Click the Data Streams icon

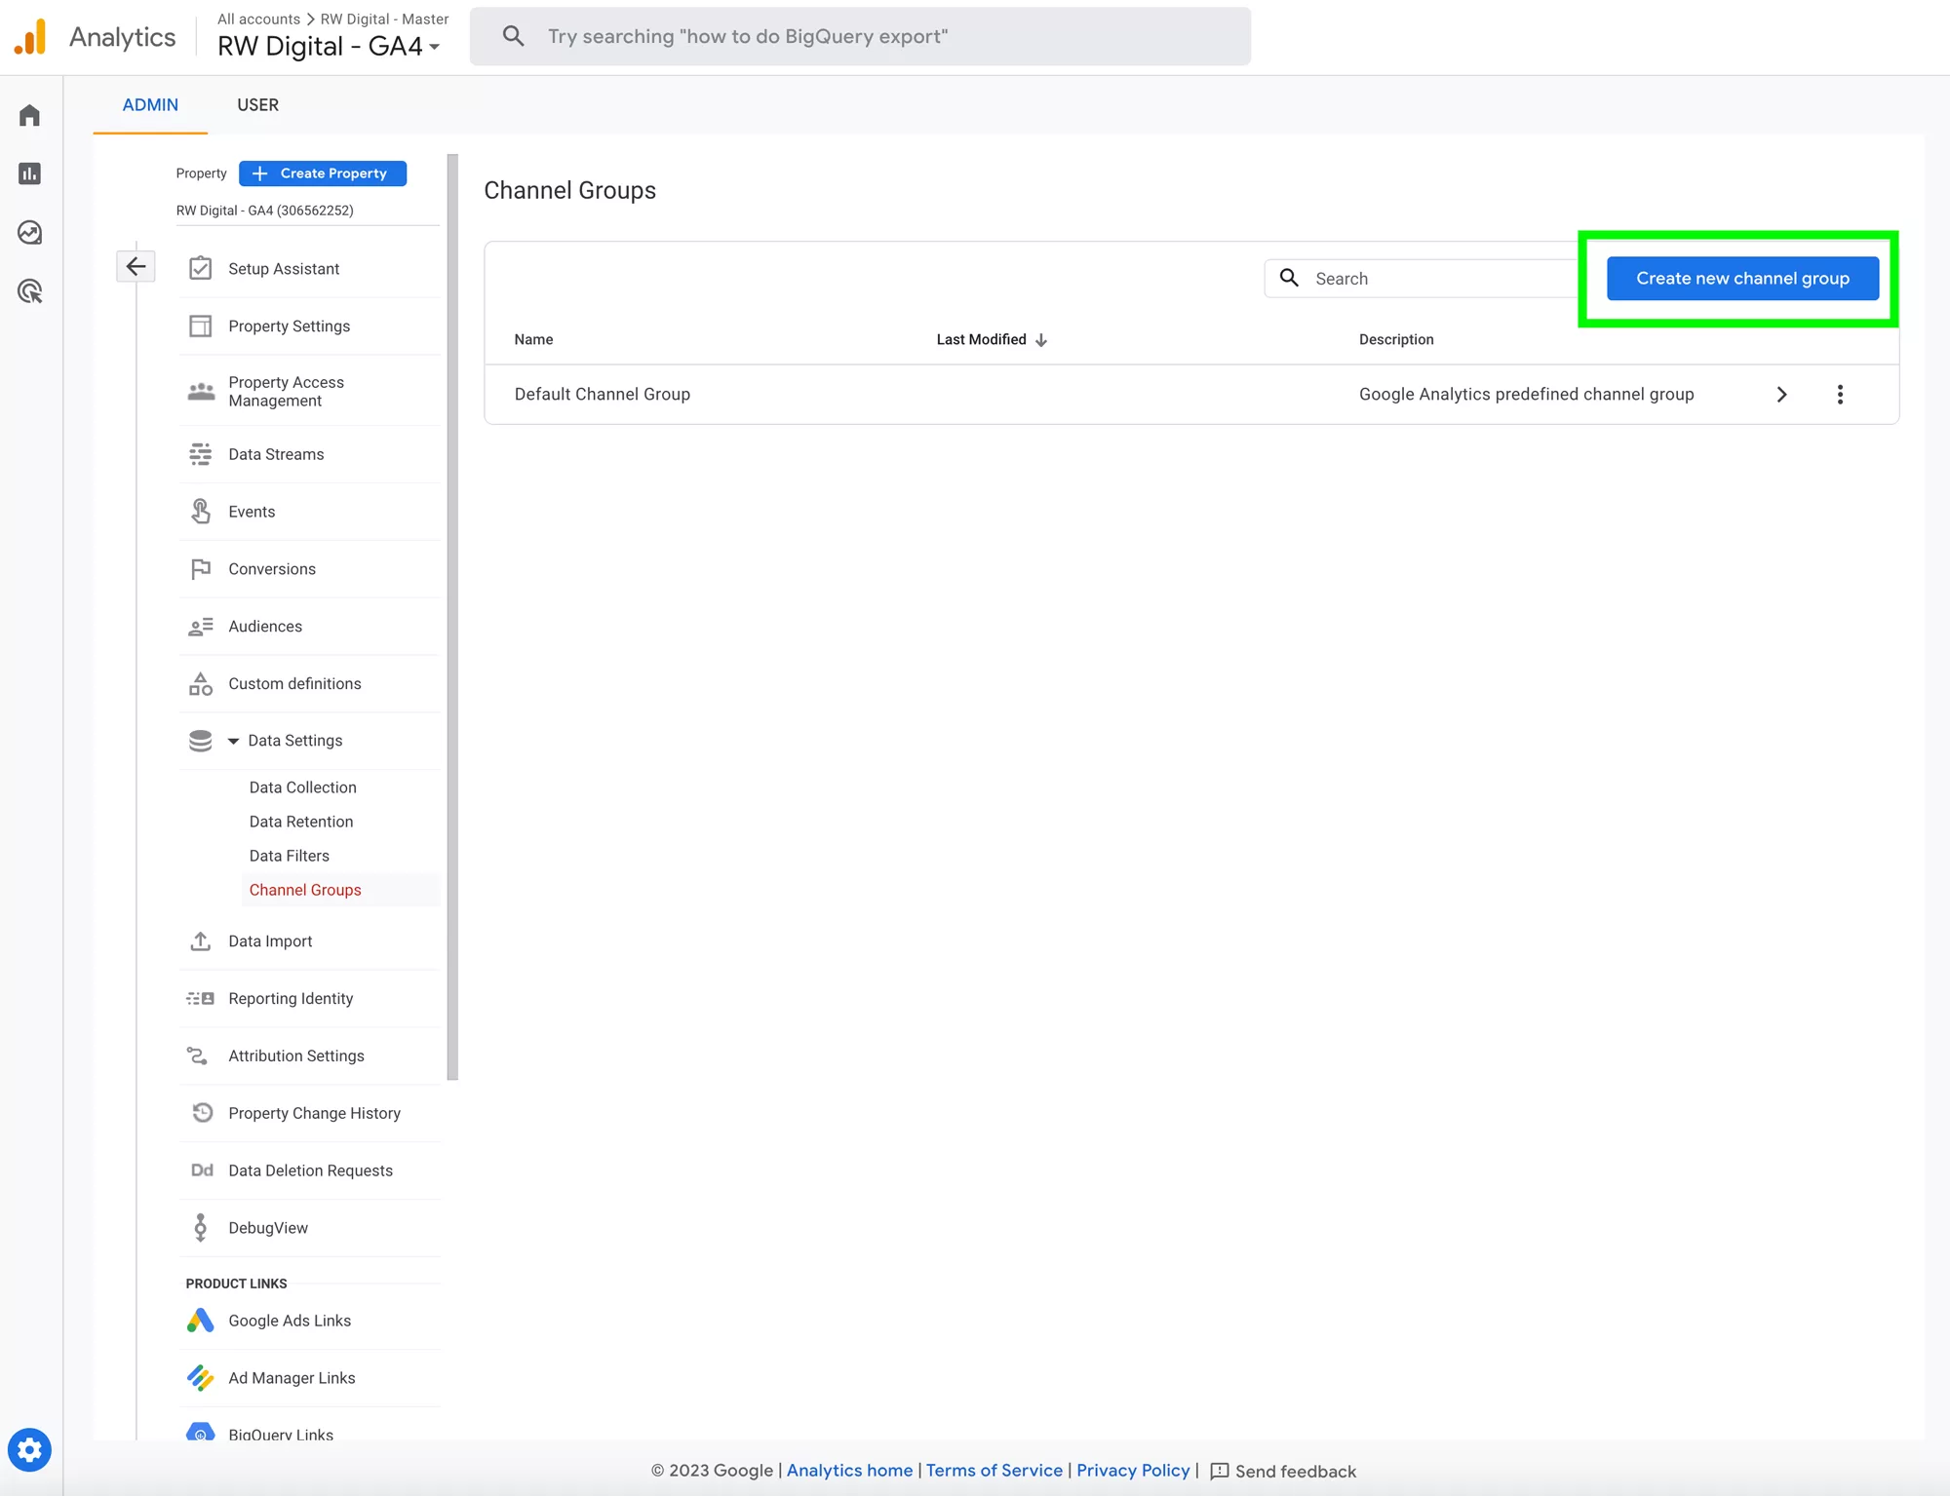point(201,454)
